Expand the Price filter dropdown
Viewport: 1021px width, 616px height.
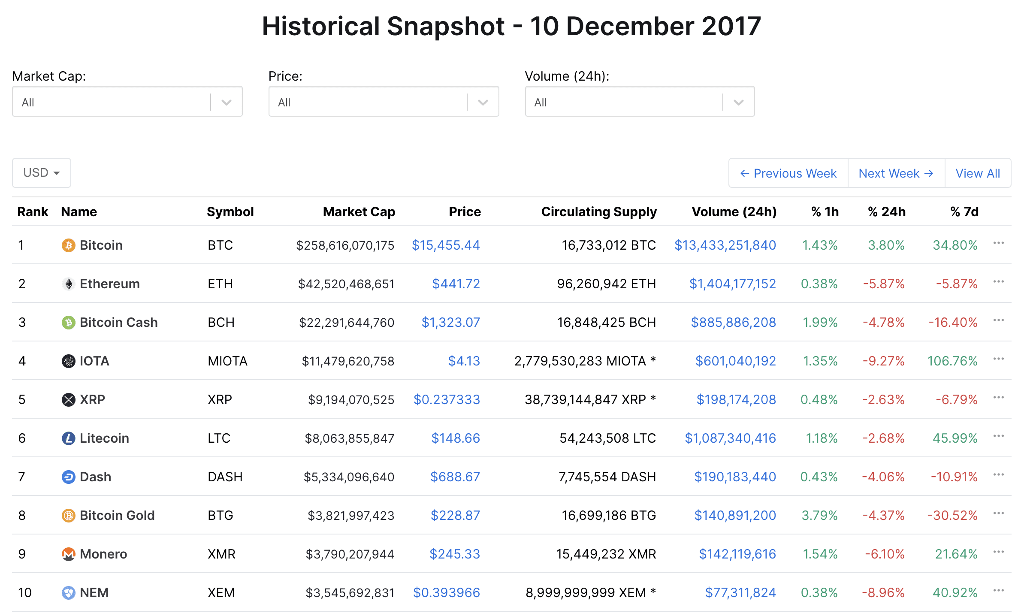point(384,102)
